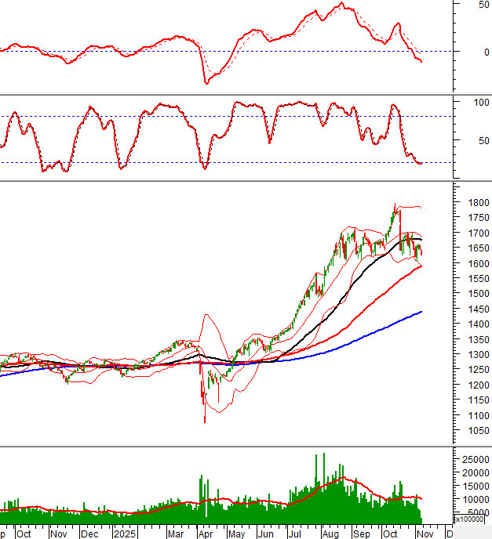Viewport: 492px width, 539px height.
Task: Select the 1500 price level label
Action: pyautogui.click(x=472, y=294)
